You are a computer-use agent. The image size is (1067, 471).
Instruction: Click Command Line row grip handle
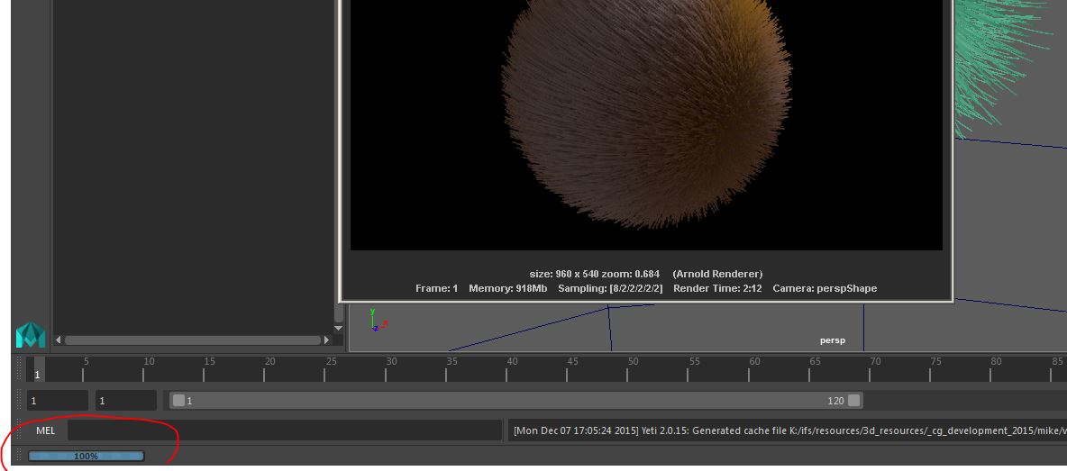20,430
